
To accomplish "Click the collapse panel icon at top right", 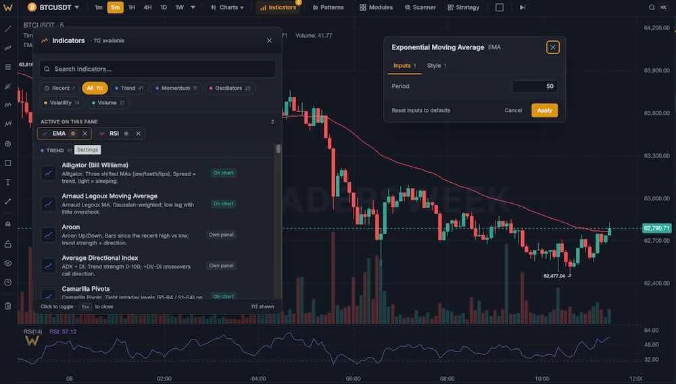I will click(664, 7).
